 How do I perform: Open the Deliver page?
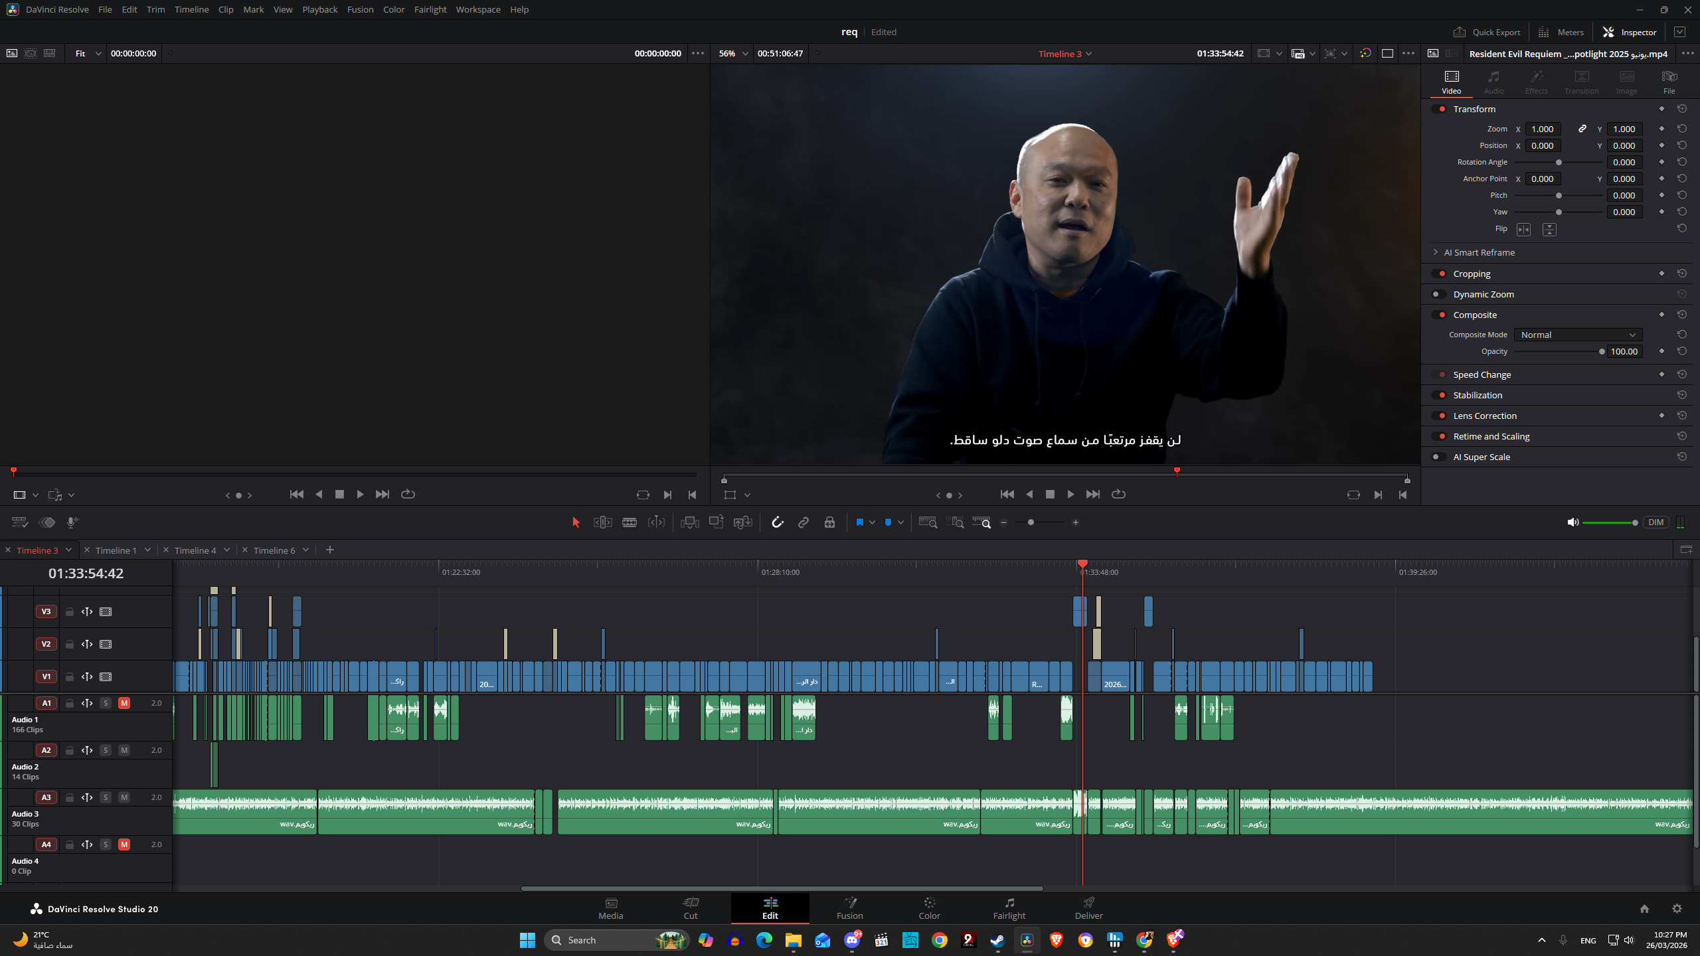pyautogui.click(x=1088, y=908)
